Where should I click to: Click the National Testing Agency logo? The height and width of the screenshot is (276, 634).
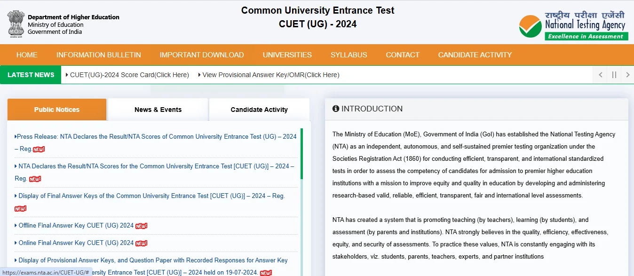tap(573, 25)
